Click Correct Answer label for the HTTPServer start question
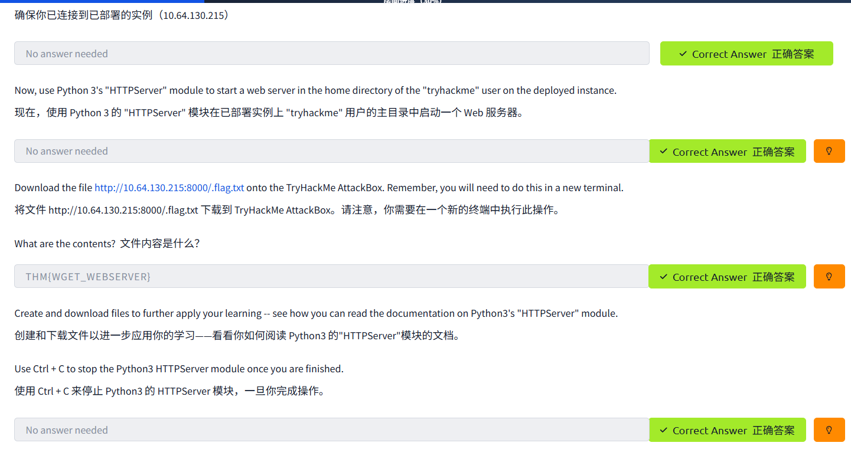 [733, 152]
